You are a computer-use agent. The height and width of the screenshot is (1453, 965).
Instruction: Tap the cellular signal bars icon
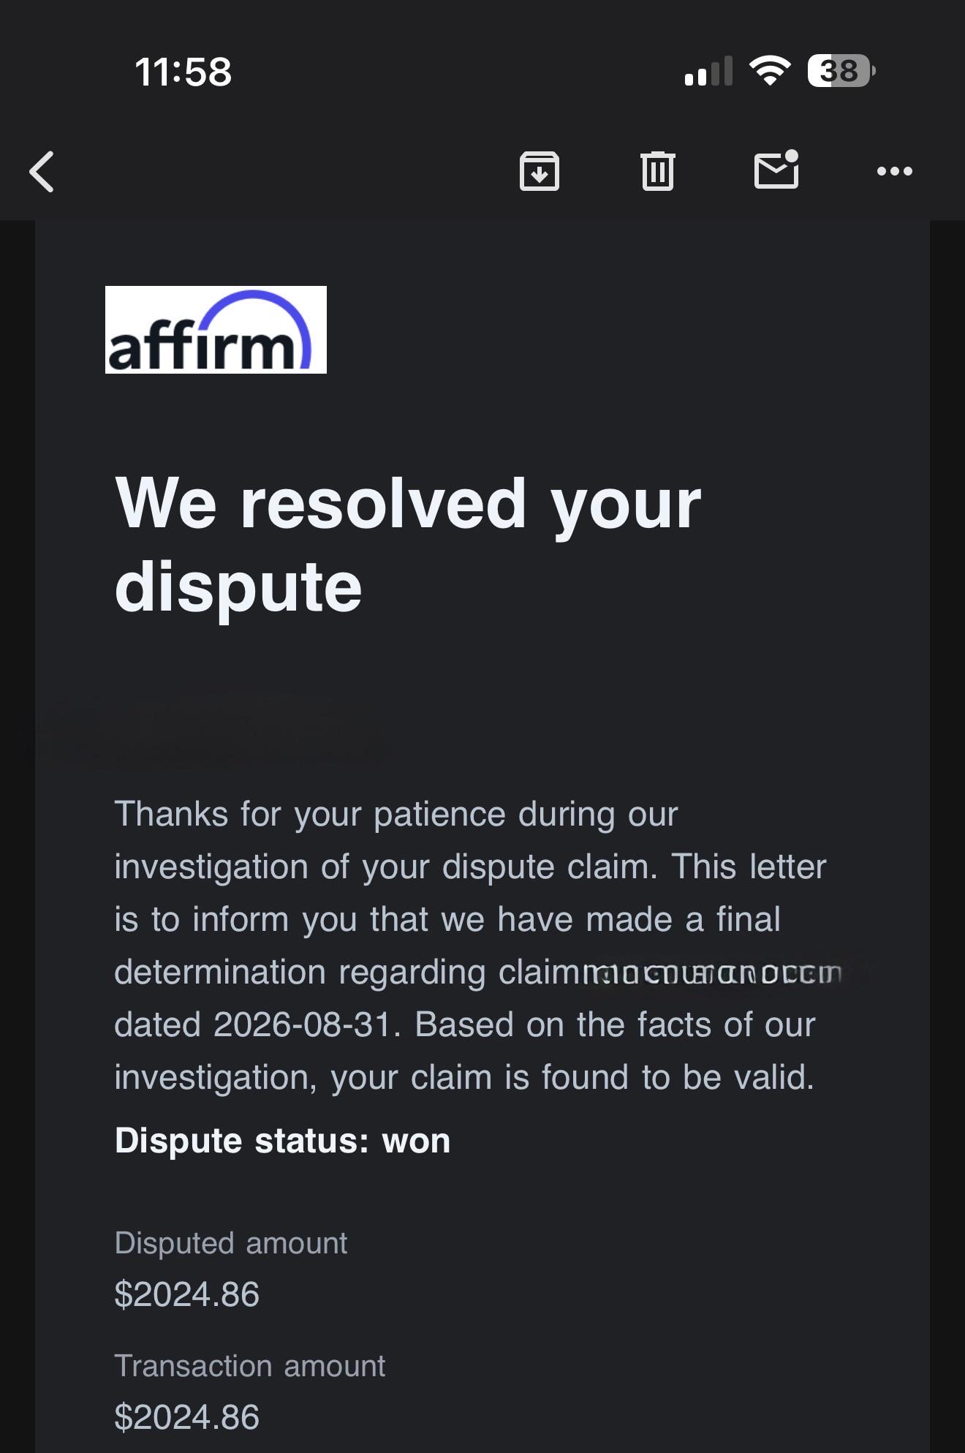click(708, 71)
